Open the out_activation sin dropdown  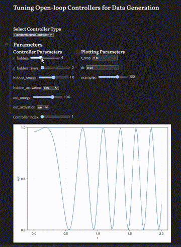pyautogui.click(x=43, y=107)
